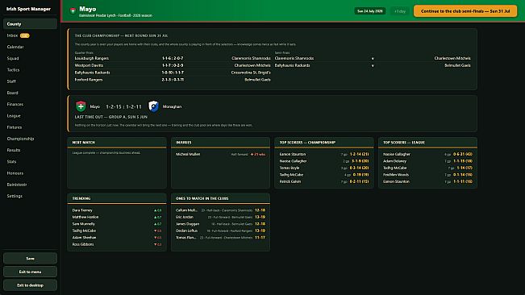Open the Fixtures page
Screen dimensions: 525x295
coord(30,127)
